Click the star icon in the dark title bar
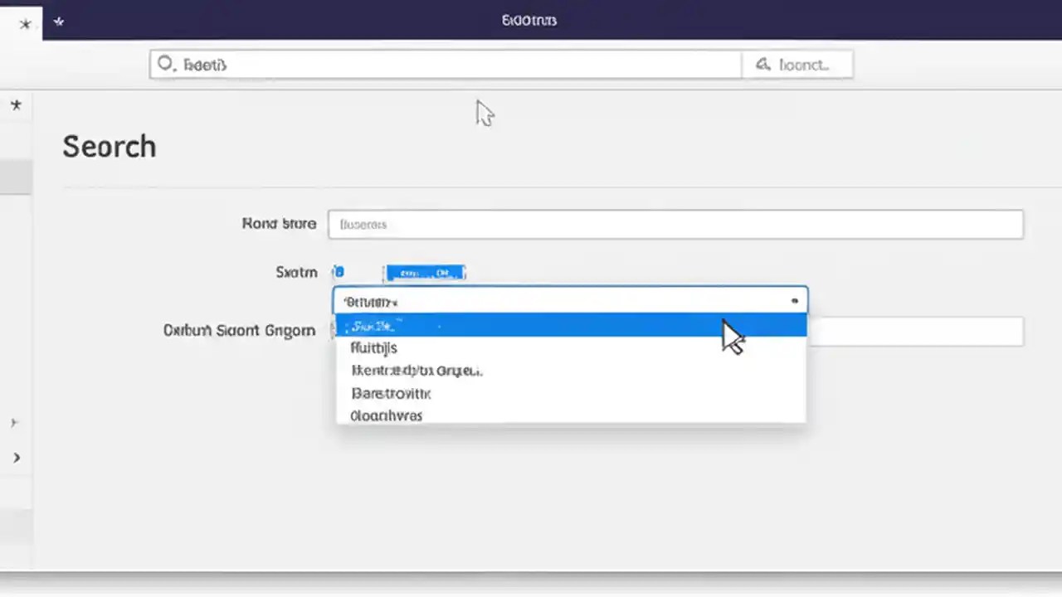Image resolution: width=1062 pixels, height=597 pixels. click(x=25, y=23)
